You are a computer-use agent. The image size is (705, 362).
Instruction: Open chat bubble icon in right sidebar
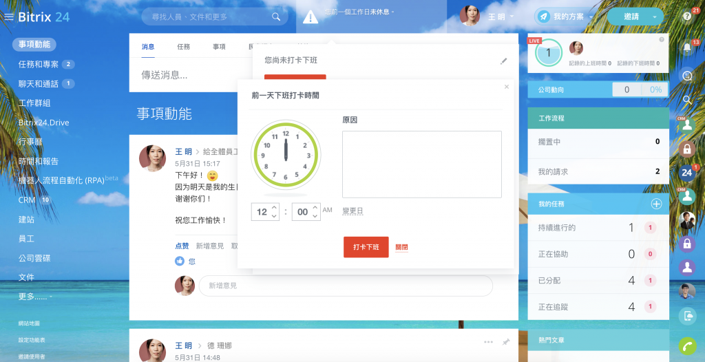[687, 76]
